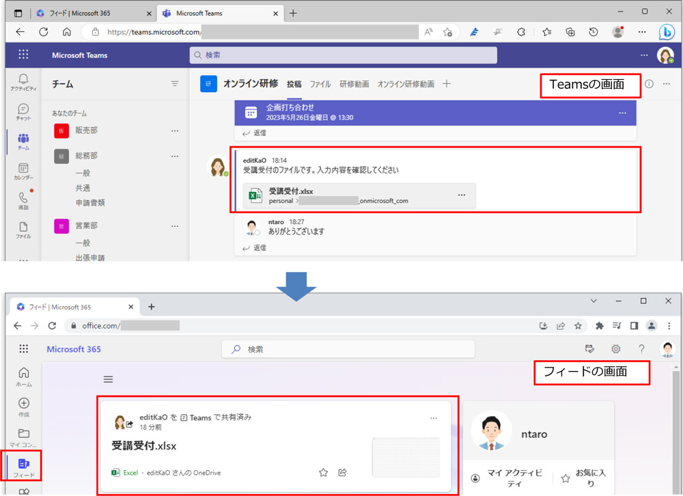This screenshot has width=683, height=496.
Task: Open 受講受付.xlsx feed card title
Action: coord(143,446)
